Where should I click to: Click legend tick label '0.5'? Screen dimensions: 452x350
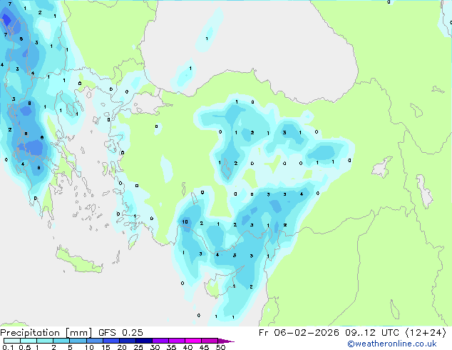tap(24, 347)
